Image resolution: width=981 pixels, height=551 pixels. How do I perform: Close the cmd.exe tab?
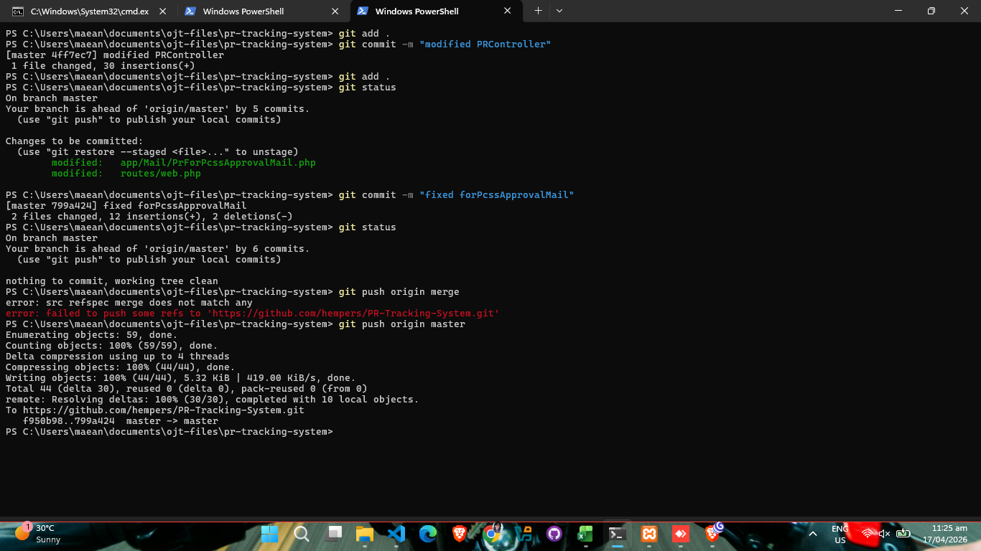point(163,11)
